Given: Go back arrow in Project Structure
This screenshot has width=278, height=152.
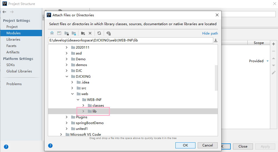Looking at the screenshot, I should (x=4, y=12).
